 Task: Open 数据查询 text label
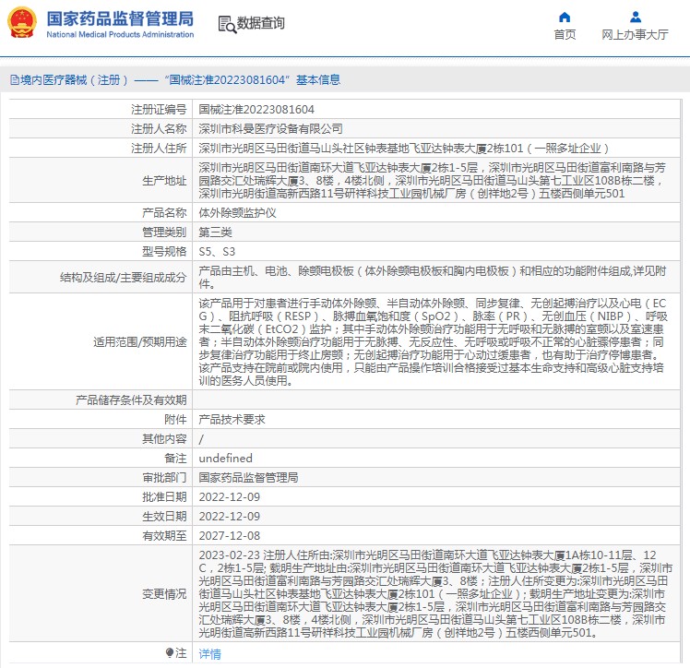coord(260,24)
